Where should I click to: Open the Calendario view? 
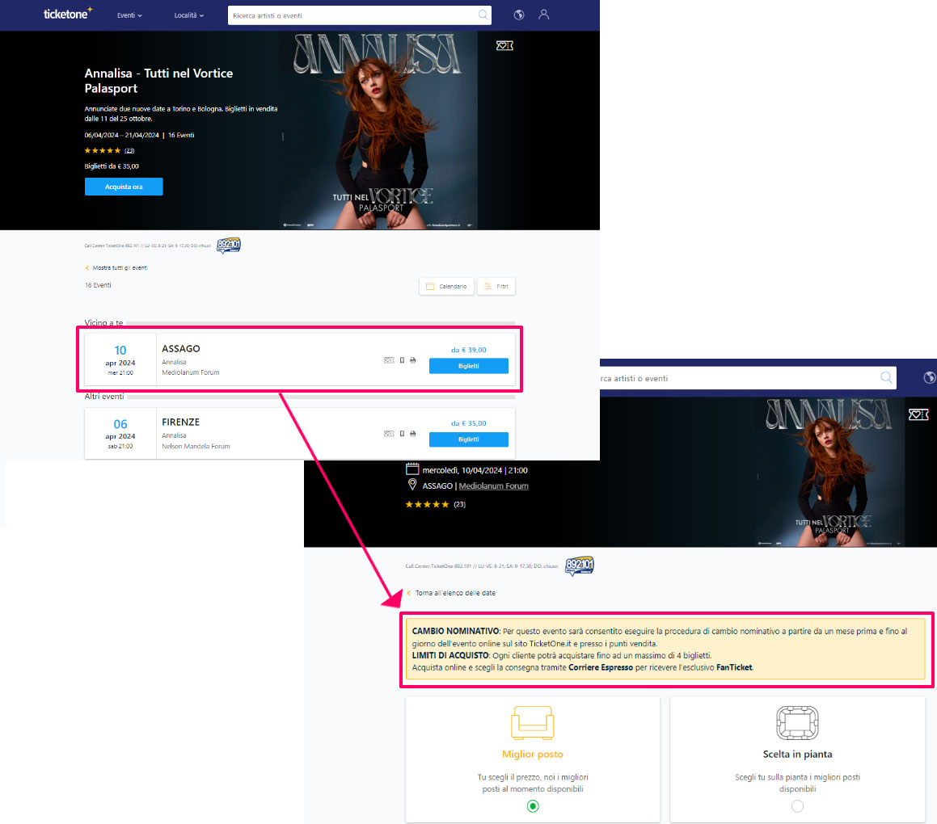(446, 287)
